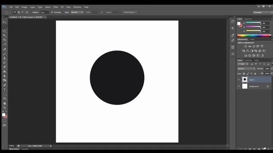Select the Path Selection tool
This screenshot has height=153, width=273.
pyautogui.click(x=5, y=94)
